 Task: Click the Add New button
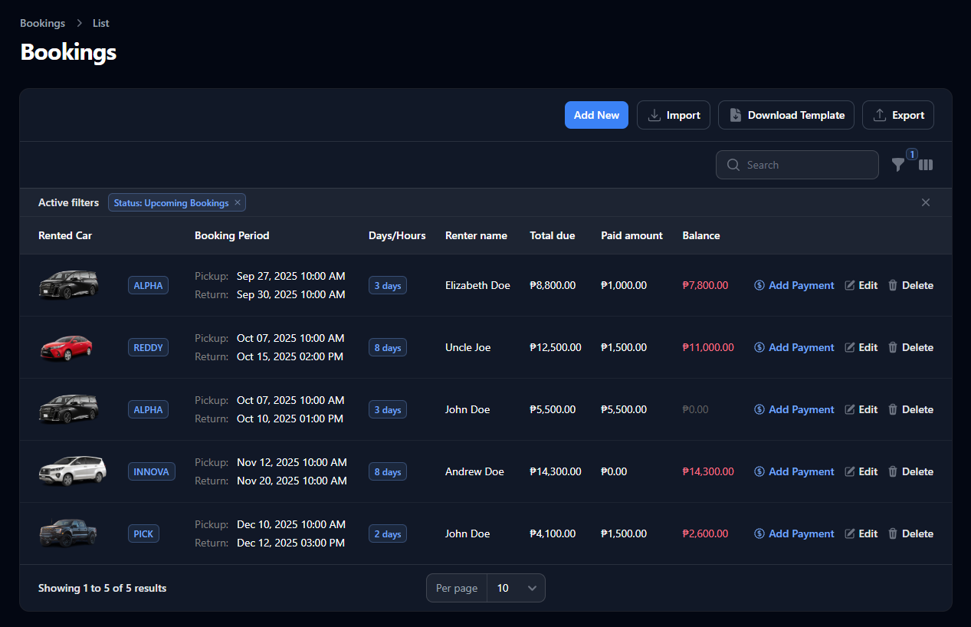(596, 115)
